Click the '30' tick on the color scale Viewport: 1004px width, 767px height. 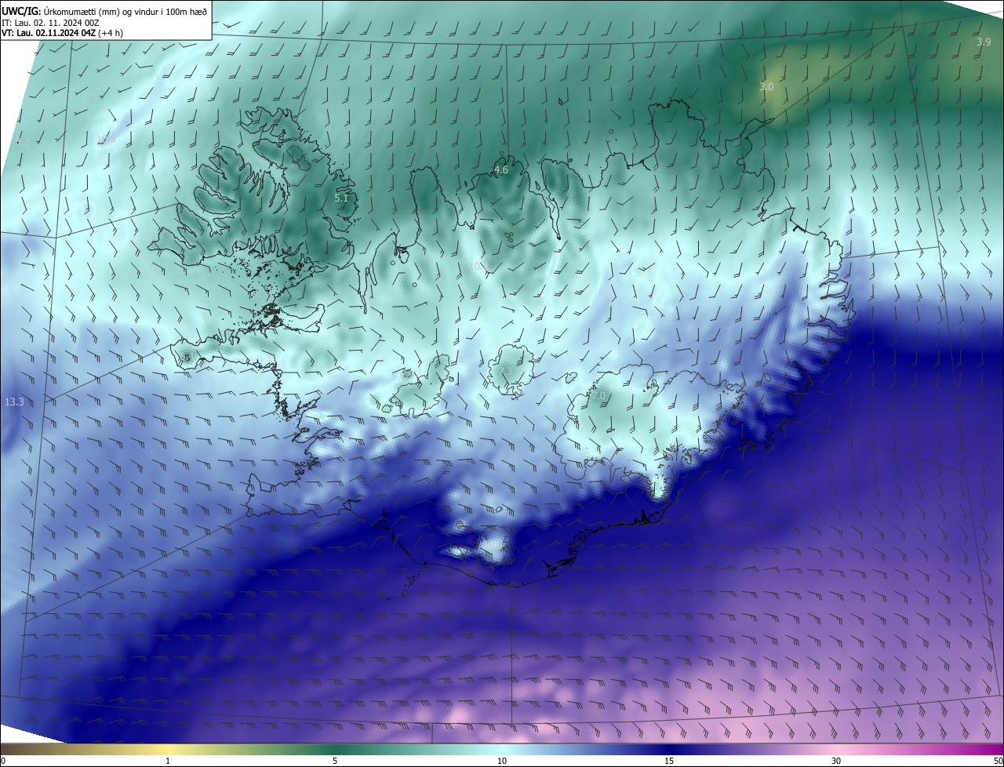point(836,761)
